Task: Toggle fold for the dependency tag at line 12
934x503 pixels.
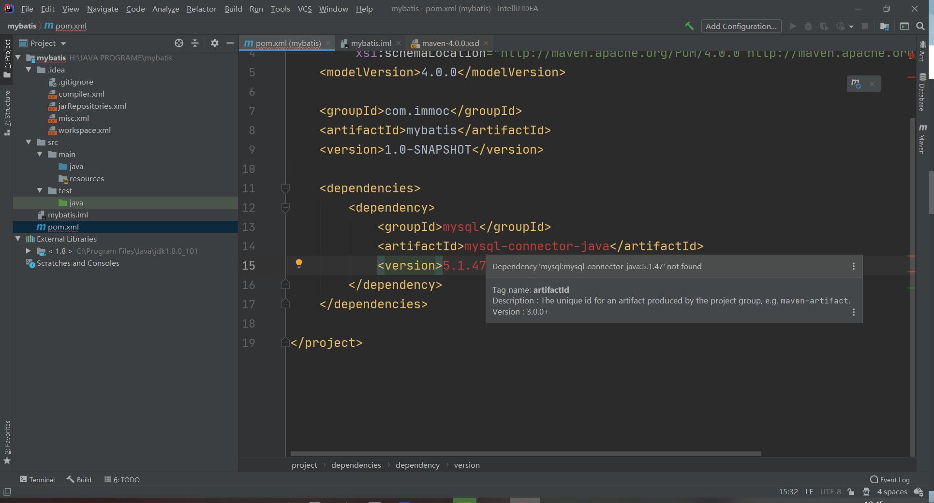Action: [285, 207]
